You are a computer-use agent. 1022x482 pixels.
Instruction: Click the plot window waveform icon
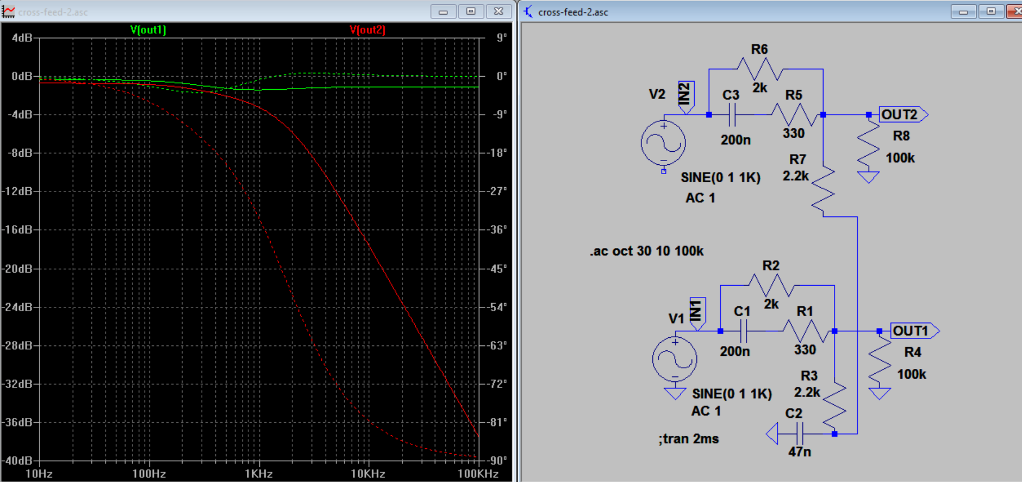click(8, 11)
